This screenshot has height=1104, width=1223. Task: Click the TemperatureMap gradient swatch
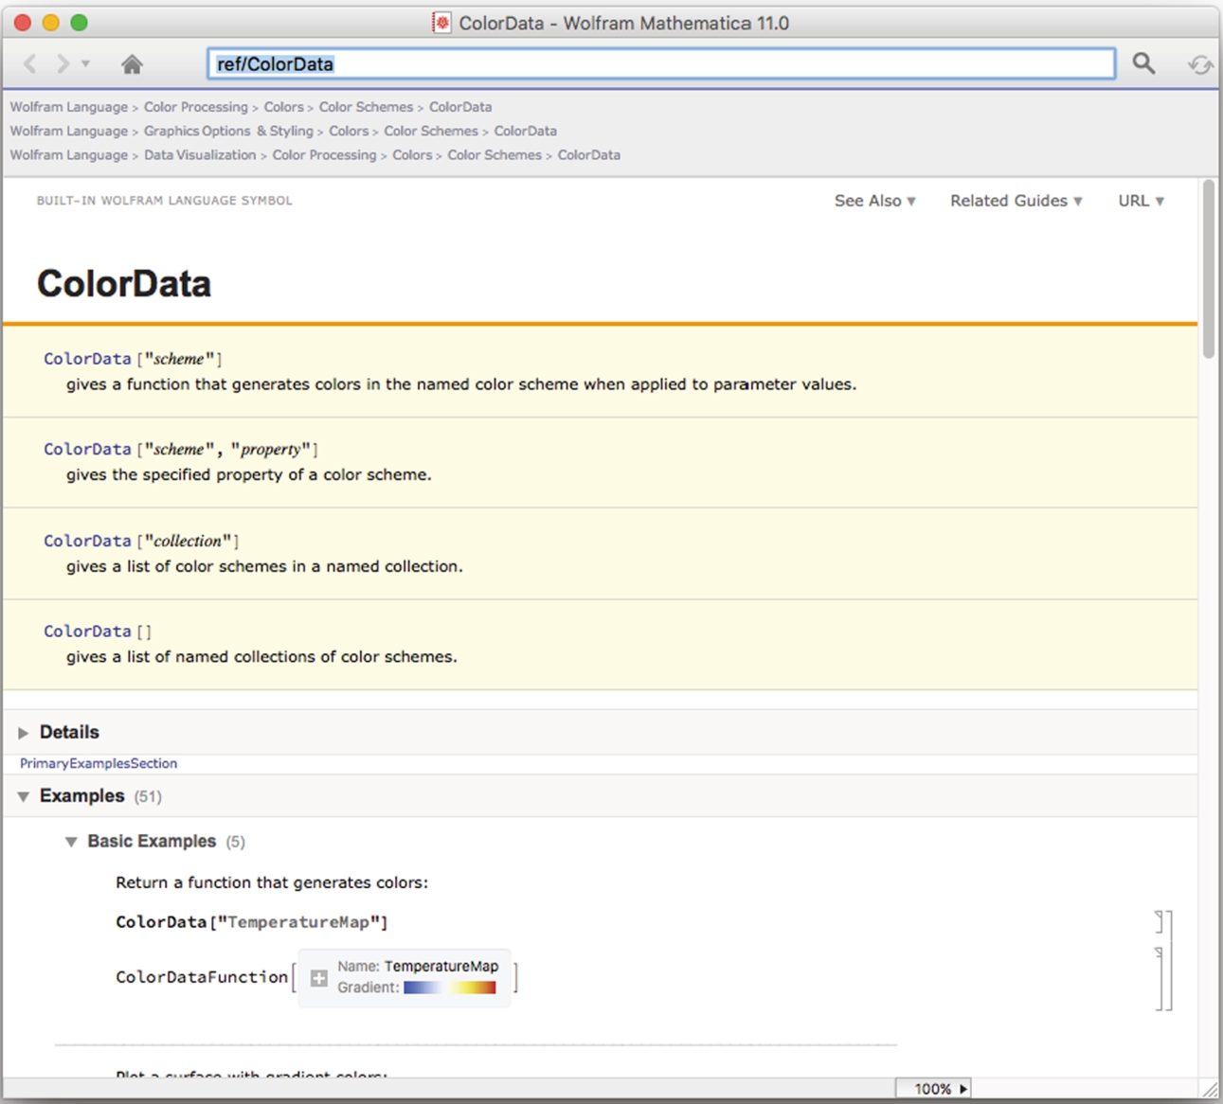[450, 988]
